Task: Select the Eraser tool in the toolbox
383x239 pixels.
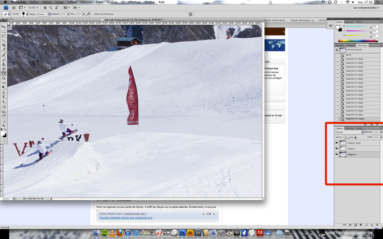Action: (3, 73)
